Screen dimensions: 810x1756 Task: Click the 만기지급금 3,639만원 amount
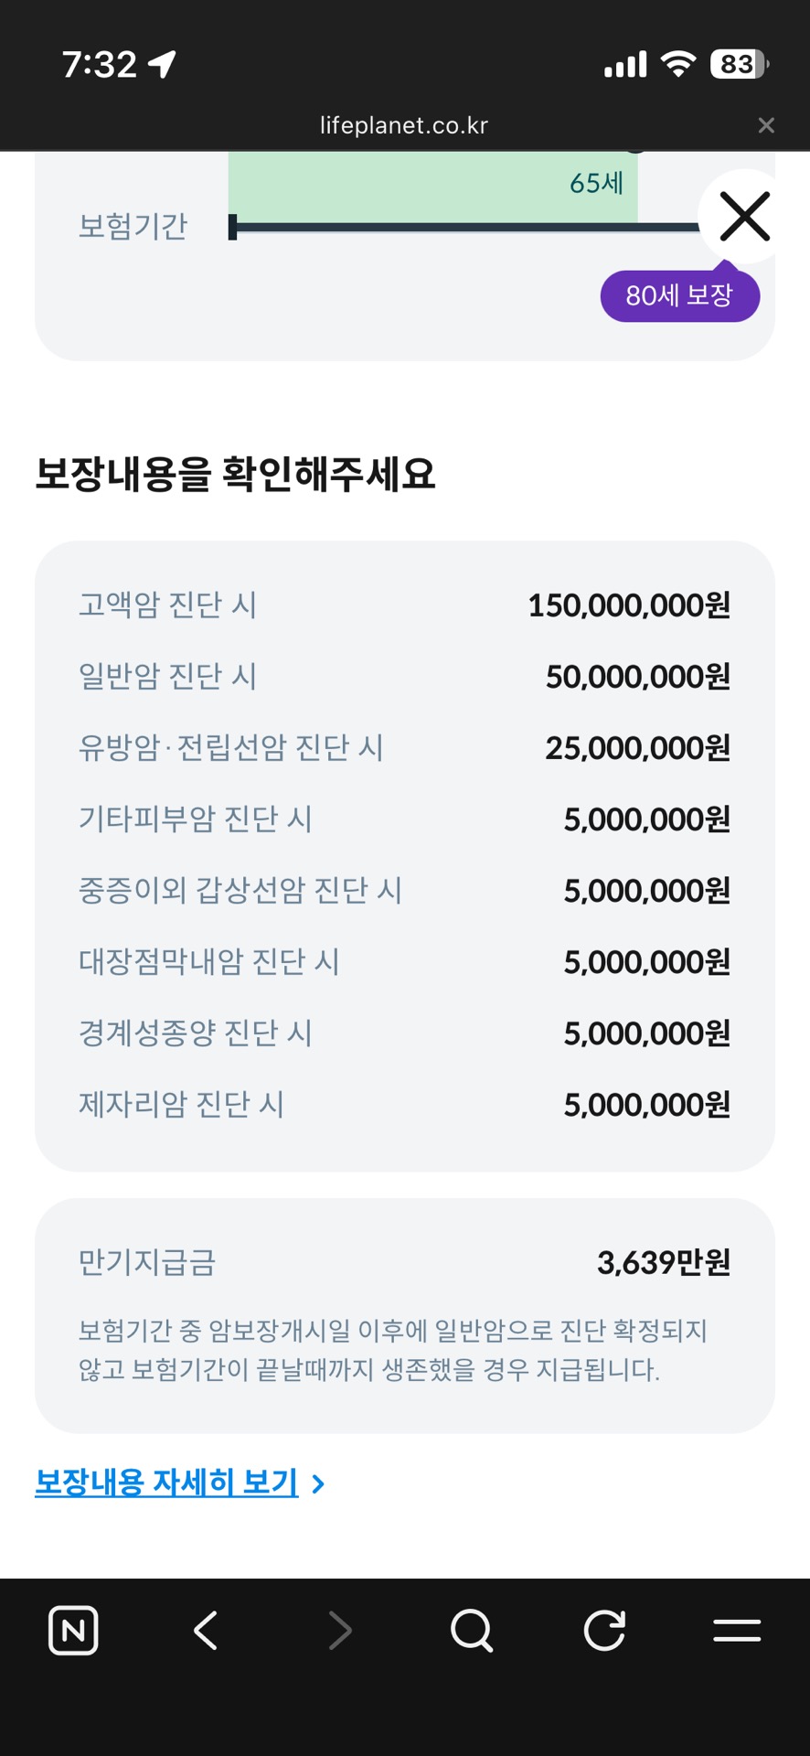coord(663,1263)
